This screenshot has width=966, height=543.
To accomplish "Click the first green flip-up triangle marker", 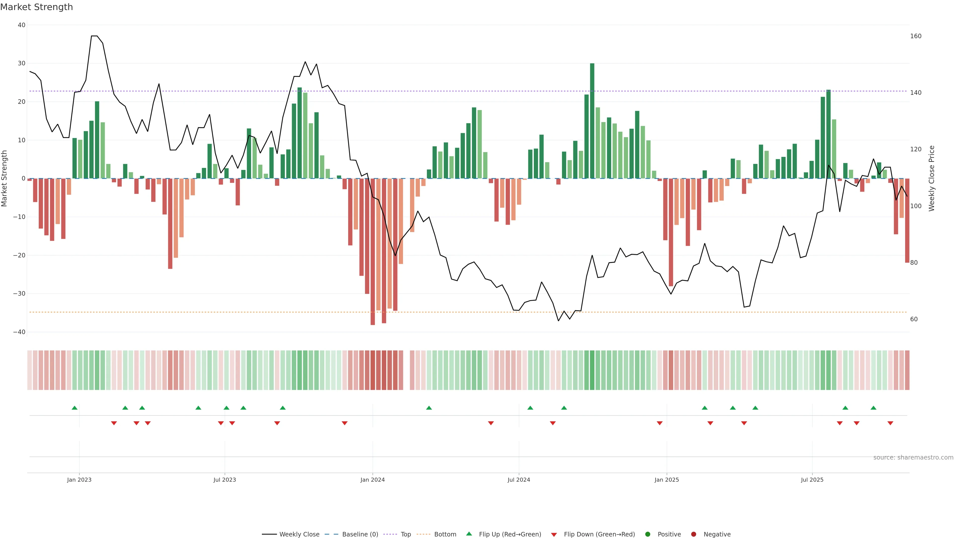I will [x=75, y=408].
